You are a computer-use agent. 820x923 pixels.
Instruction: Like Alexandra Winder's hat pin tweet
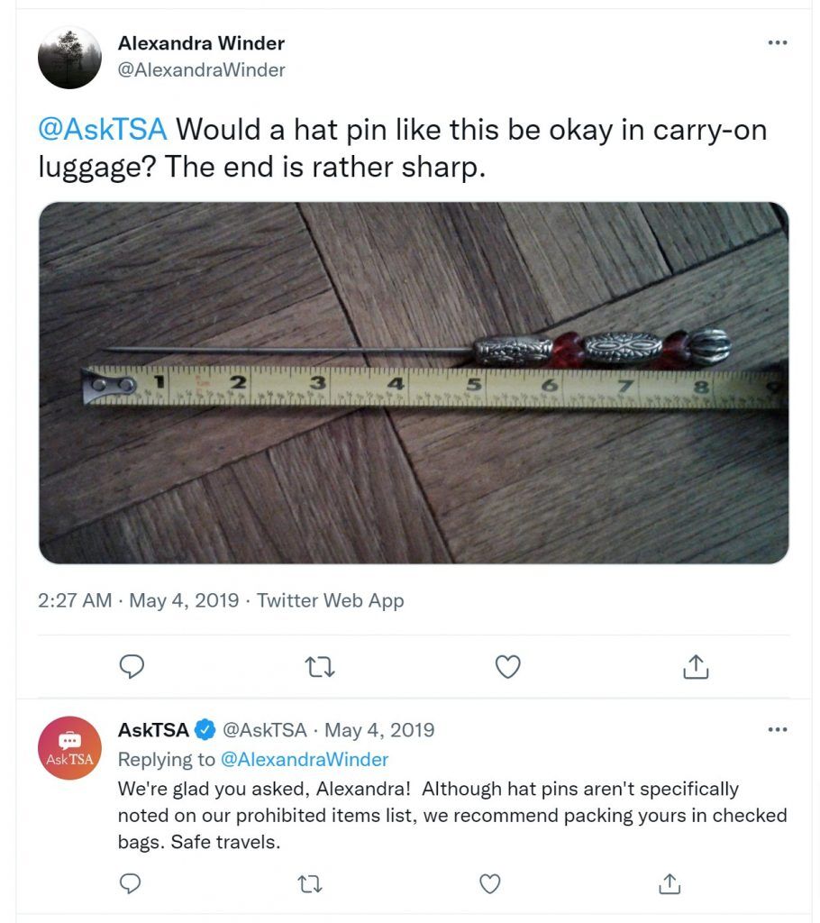(507, 666)
